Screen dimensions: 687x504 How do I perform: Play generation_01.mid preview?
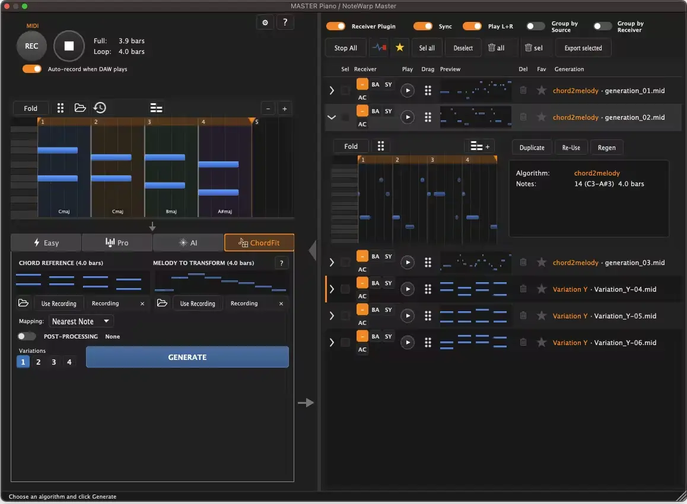pos(408,91)
